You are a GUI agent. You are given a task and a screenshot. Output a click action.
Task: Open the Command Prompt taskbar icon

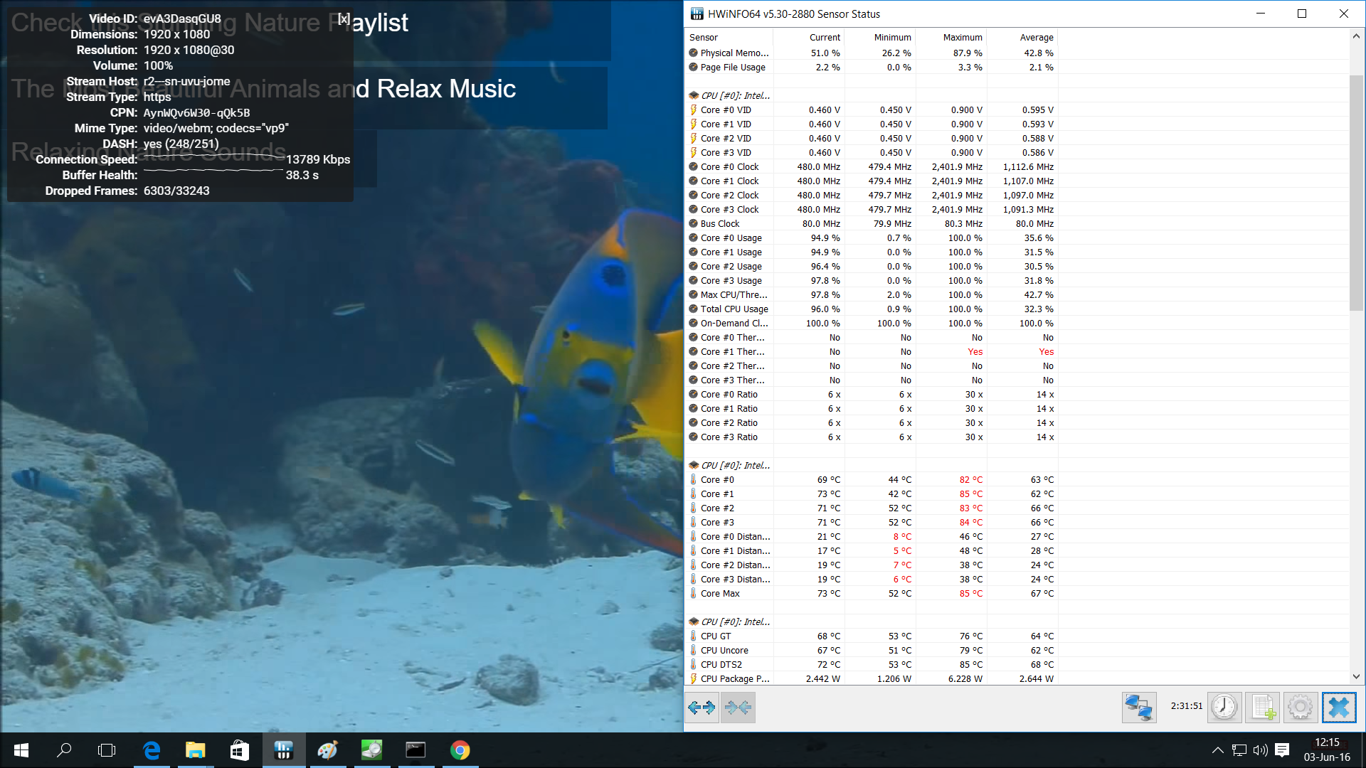(x=415, y=750)
